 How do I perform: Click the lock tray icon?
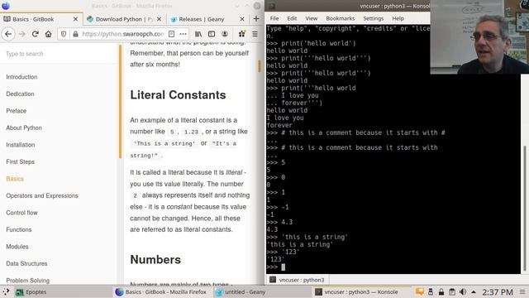pos(441,291)
